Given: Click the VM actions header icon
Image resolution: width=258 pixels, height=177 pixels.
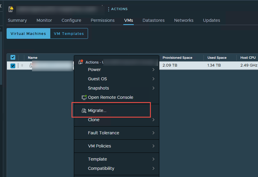Looking at the screenshot, I should point(81,62).
